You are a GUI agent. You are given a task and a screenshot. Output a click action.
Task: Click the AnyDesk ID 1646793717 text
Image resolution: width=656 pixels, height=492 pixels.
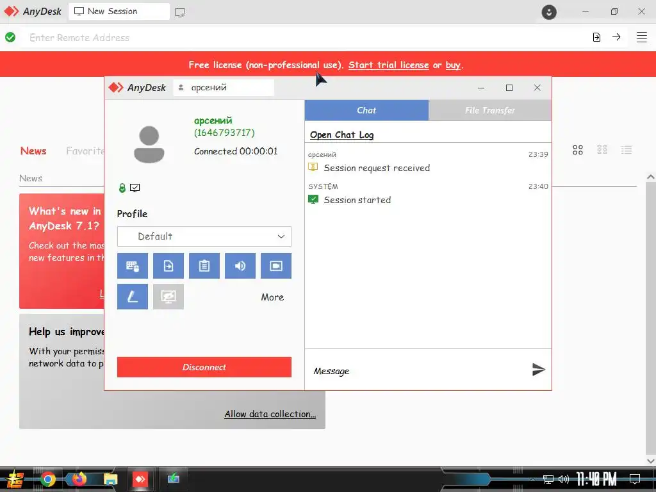[x=224, y=133]
